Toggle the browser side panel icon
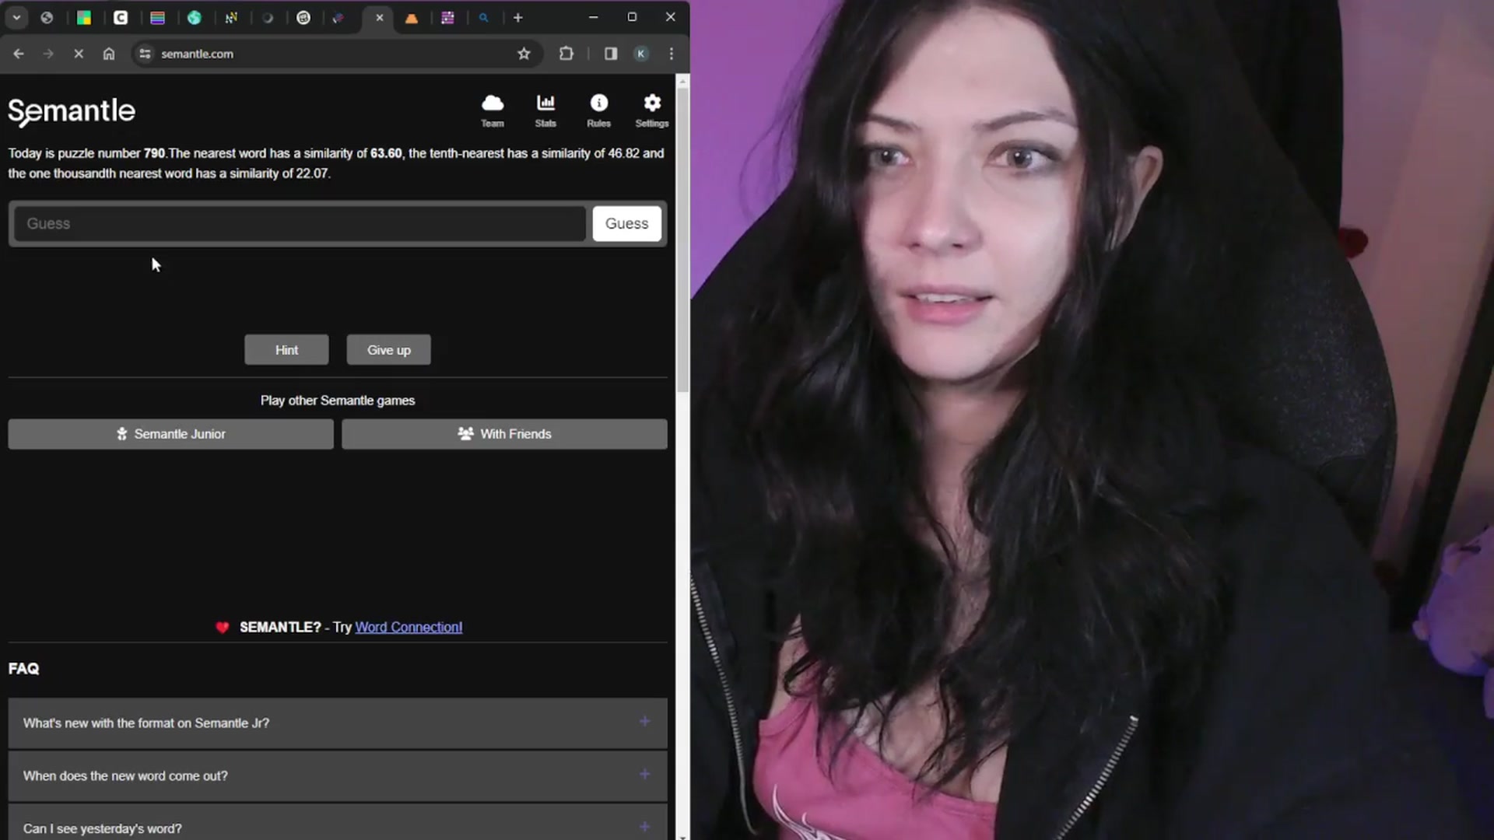Viewport: 1494px width, 840px height. click(x=611, y=54)
